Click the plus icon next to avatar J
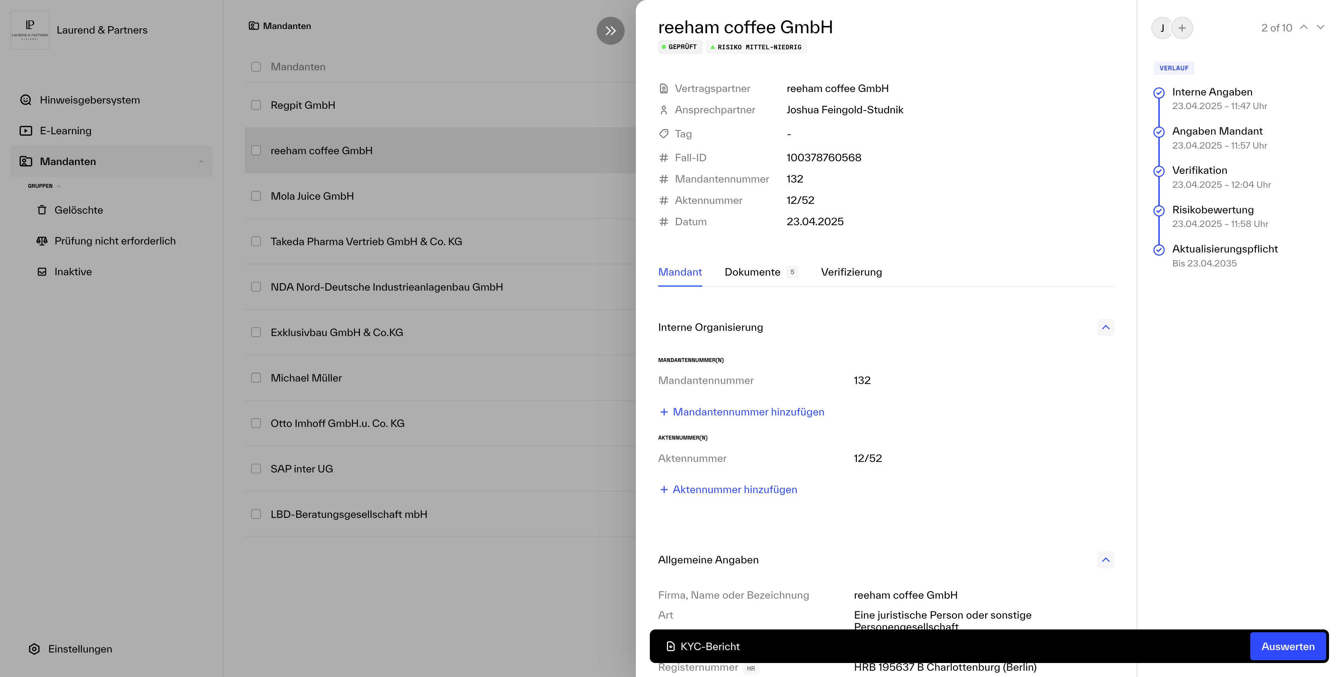 (1182, 28)
